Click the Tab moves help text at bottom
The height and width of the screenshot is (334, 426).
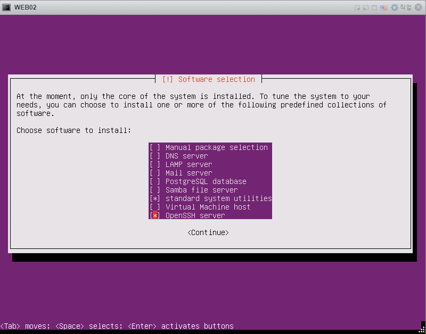[117, 326]
